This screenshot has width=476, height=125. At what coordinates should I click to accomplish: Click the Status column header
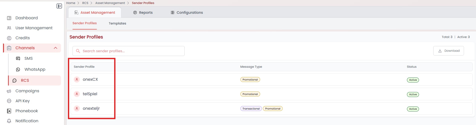pos(412,67)
